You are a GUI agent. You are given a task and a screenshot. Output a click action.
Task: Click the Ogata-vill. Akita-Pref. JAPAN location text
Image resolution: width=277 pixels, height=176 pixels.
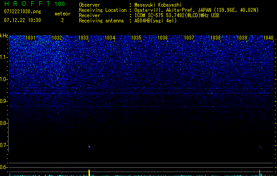click(x=173, y=10)
